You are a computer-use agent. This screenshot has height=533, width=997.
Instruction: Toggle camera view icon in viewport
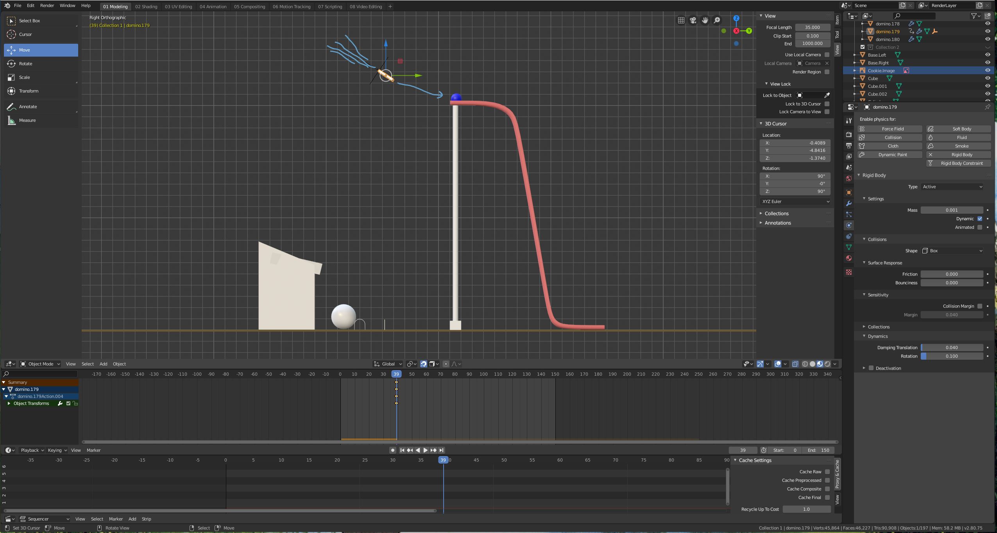pos(693,20)
